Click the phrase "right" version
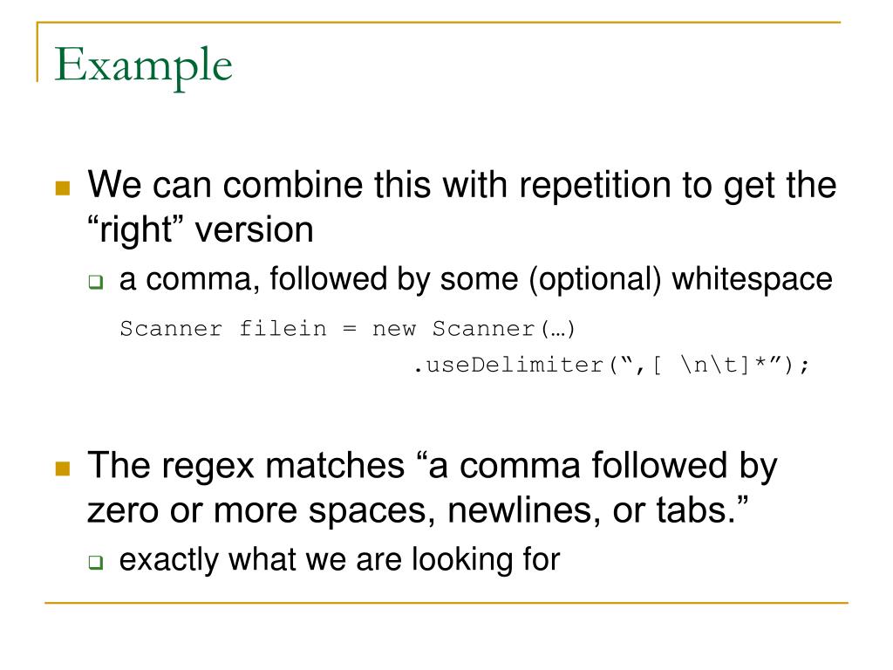 pos(201,230)
